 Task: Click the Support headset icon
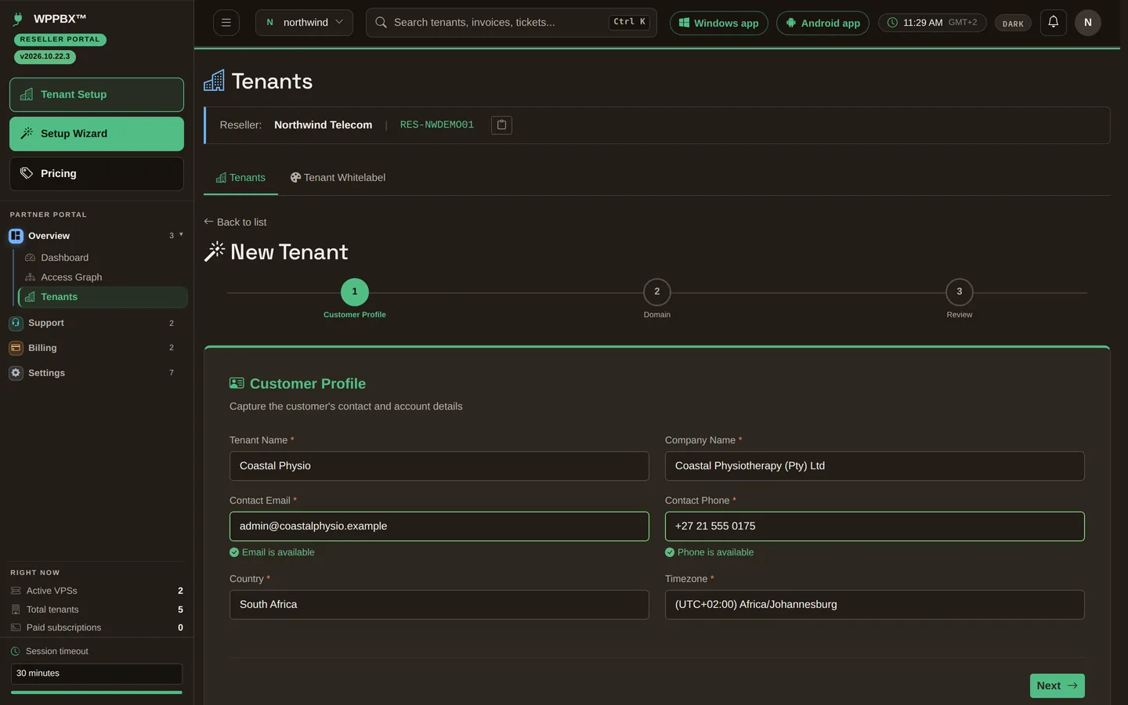coord(16,323)
